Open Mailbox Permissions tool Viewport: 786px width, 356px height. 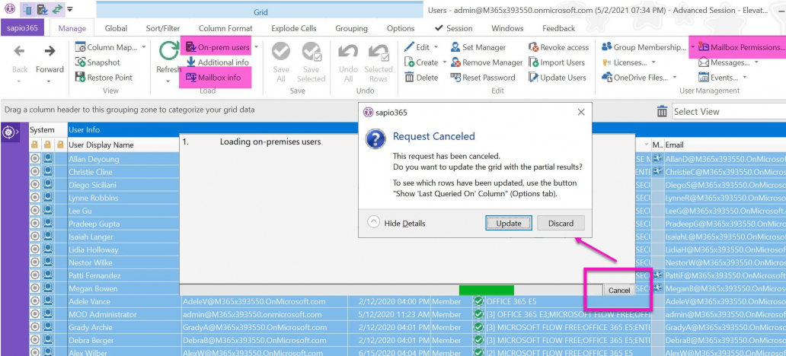[x=741, y=48]
